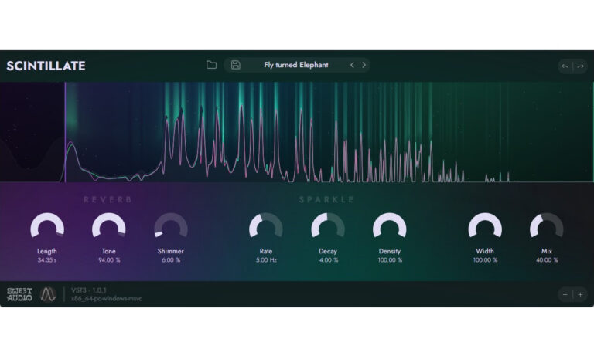Click the 6.00 % shimmer value
The width and height of the screenshot is (594, 356).
(x=171, y=260)
